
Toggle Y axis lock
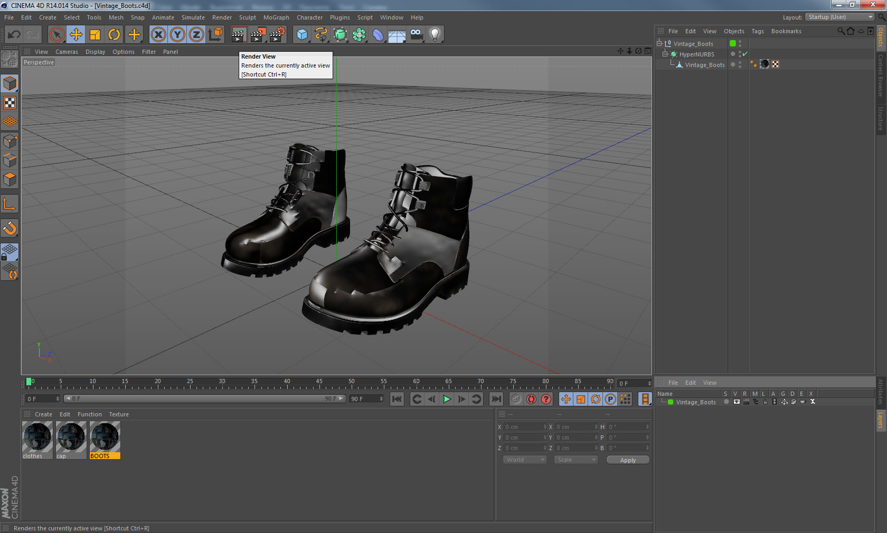click(177, 35)
